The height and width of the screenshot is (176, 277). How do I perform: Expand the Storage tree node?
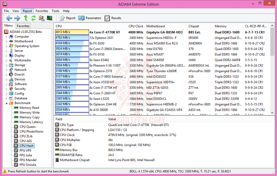pyautogui.click(x=7, y=65)
